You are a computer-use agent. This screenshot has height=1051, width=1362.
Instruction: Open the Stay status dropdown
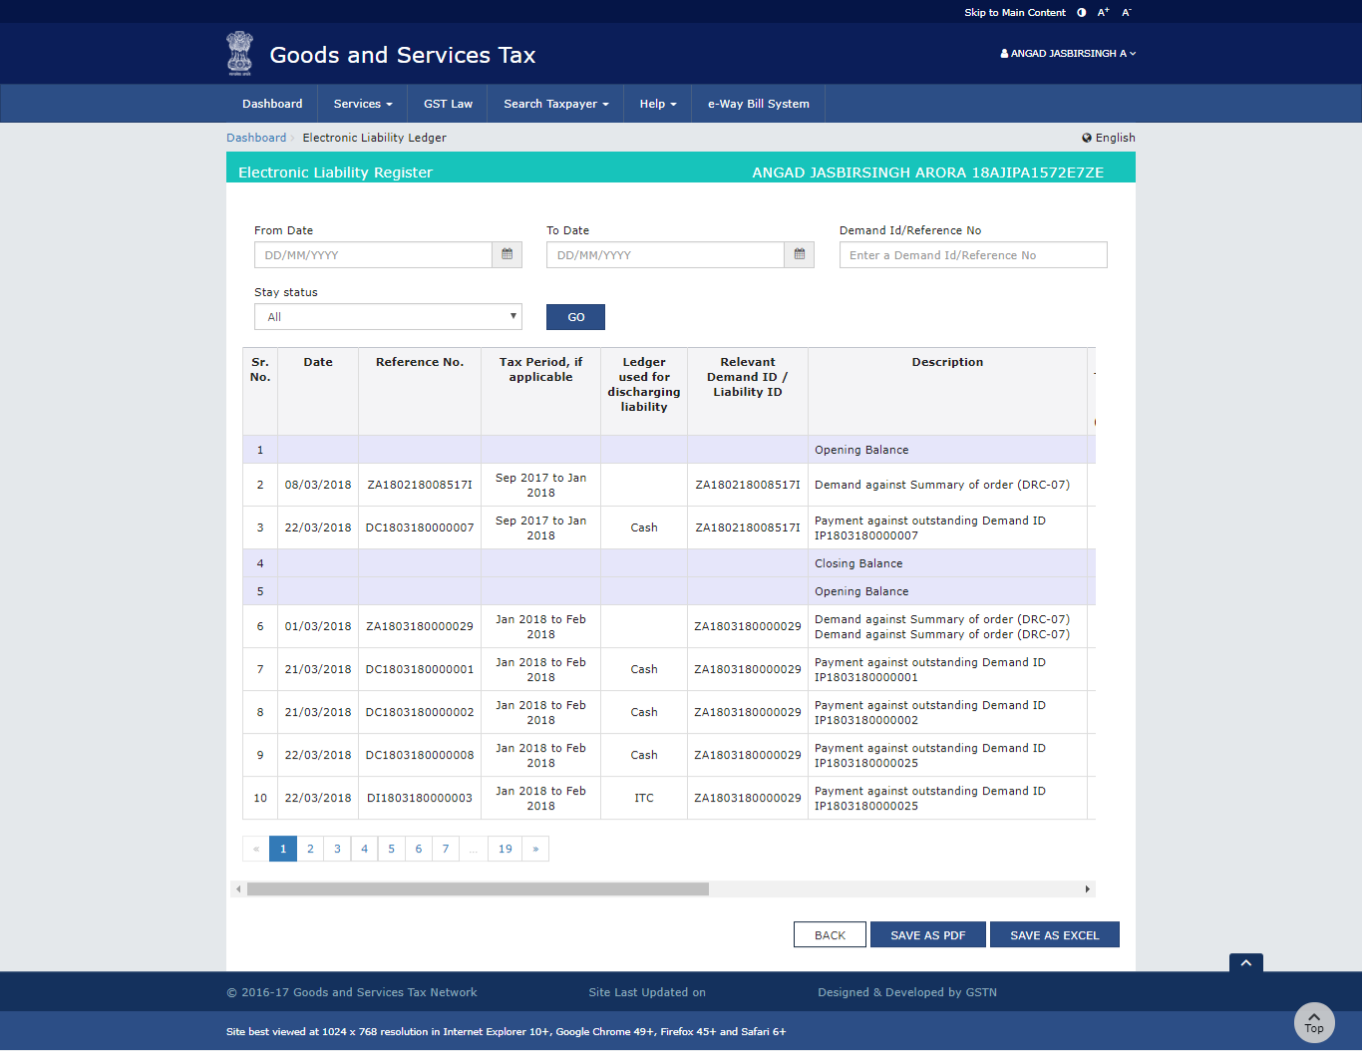[x=388, y=316]
